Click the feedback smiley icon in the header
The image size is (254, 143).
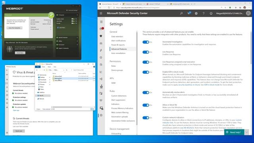click(x=211, y=13)
